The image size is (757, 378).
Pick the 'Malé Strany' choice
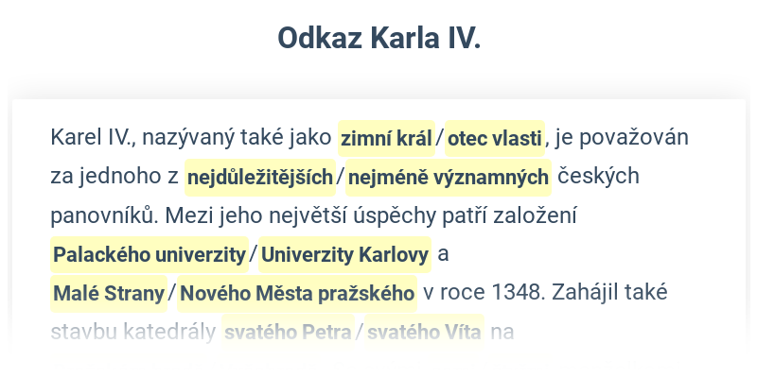point(109,293)
